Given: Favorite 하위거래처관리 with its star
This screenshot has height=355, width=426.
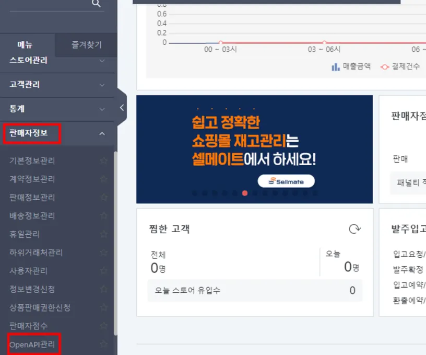Looking at the screenshot, I should click(103, 253).
